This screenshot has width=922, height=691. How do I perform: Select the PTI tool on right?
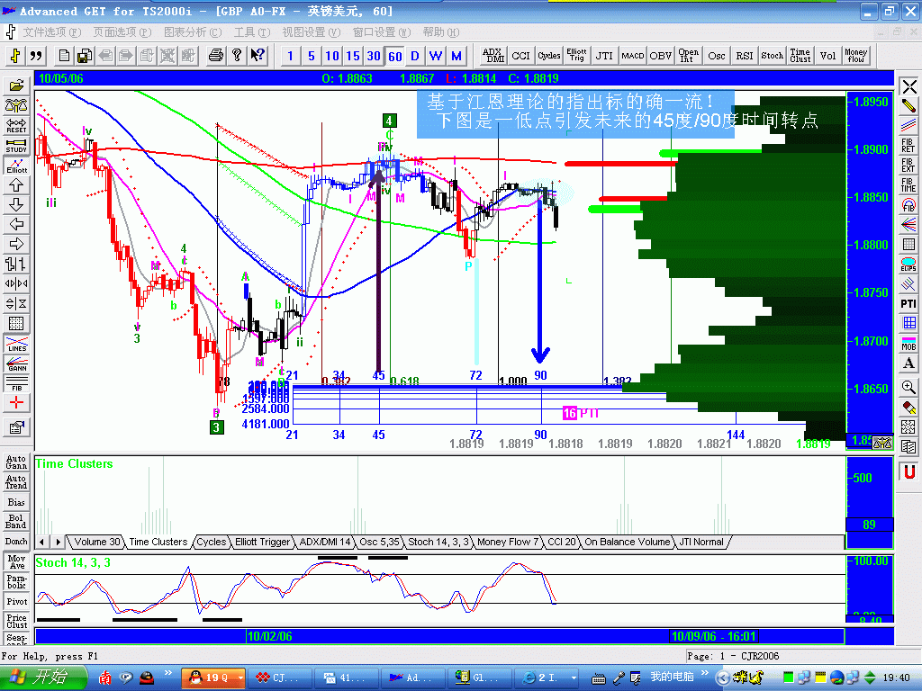(908, 304)
